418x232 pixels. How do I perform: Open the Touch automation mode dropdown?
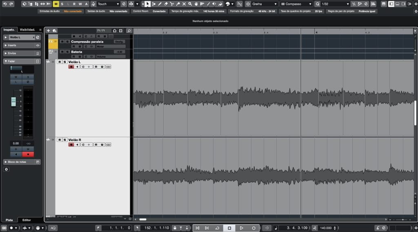tap(108, 4)
